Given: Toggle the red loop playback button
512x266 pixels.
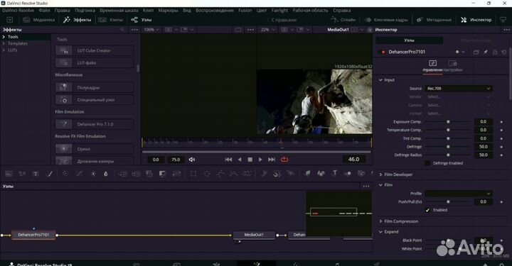Looking at the screenshot, I should pos(284,160).
